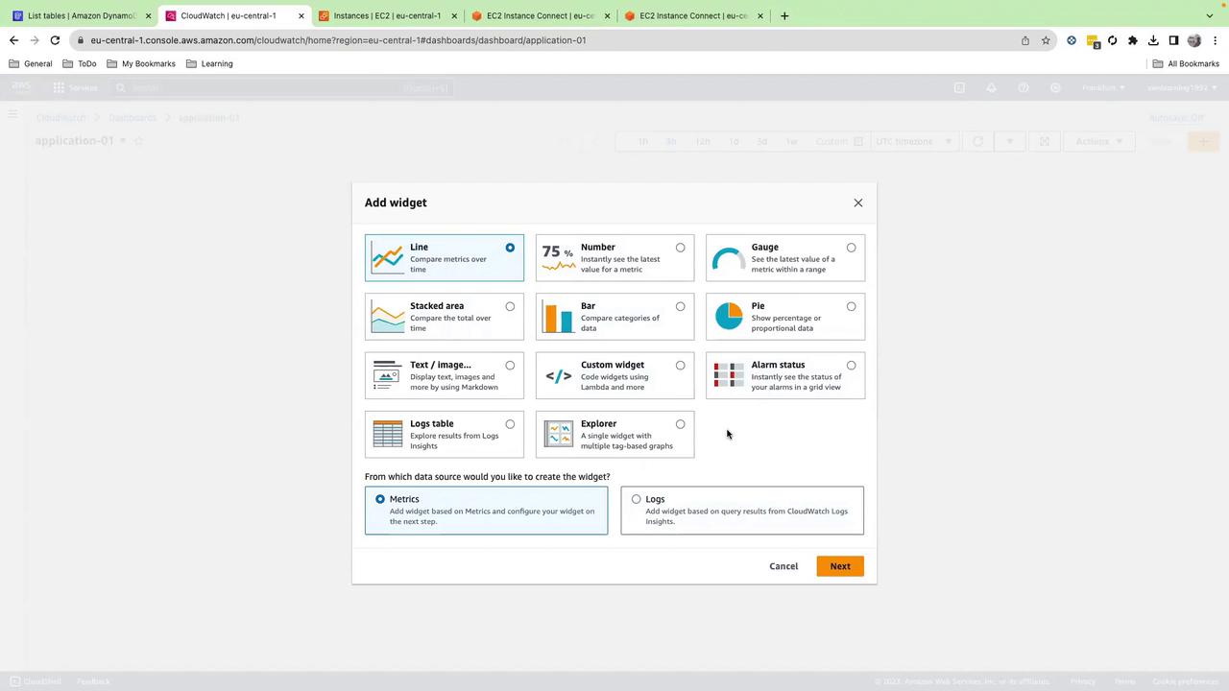Close the Add widget dialog with X
Viewport: 1229px width, 691px height.
(x=858, y=203)
